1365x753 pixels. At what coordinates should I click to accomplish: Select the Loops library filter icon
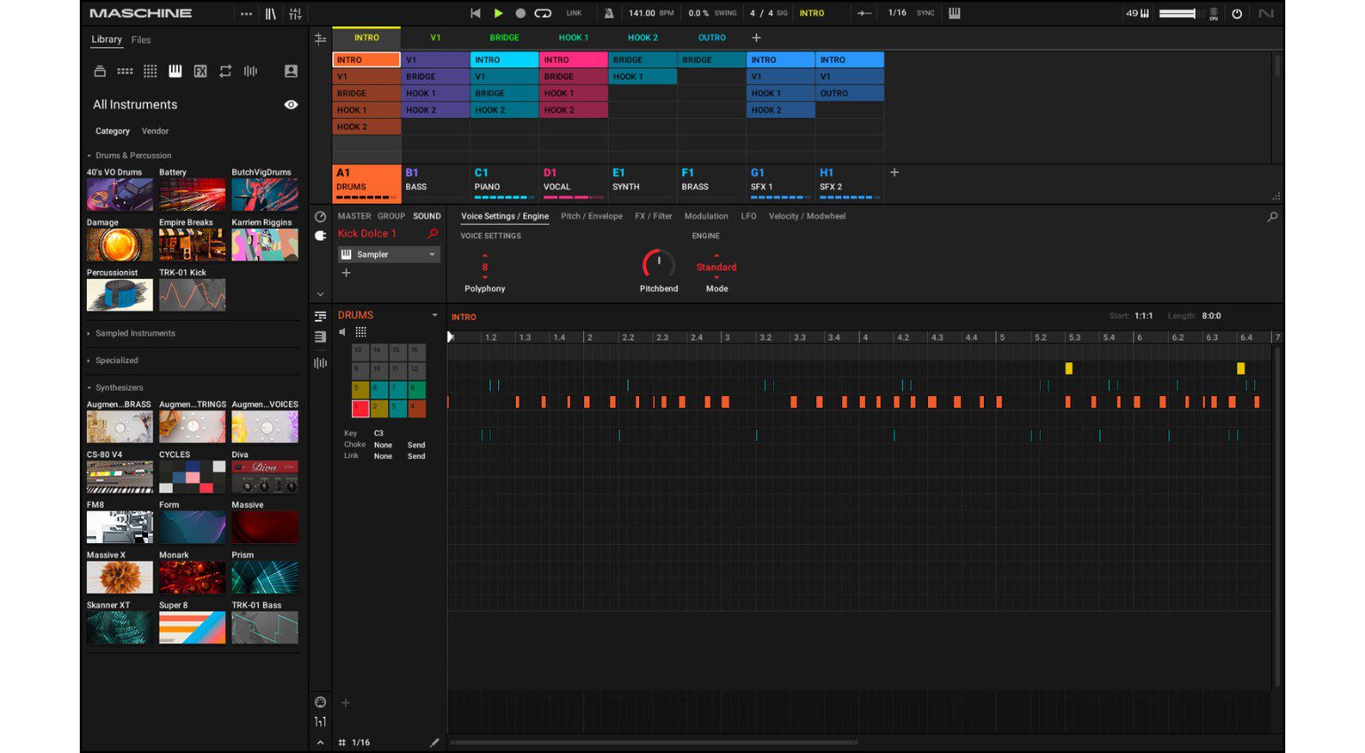point(224,72)
